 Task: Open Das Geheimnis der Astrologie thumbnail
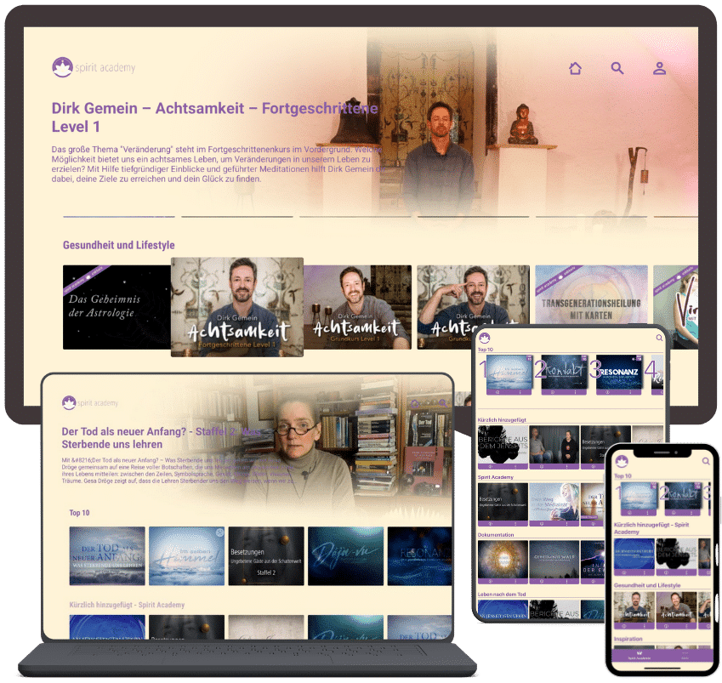pos(117,307)
